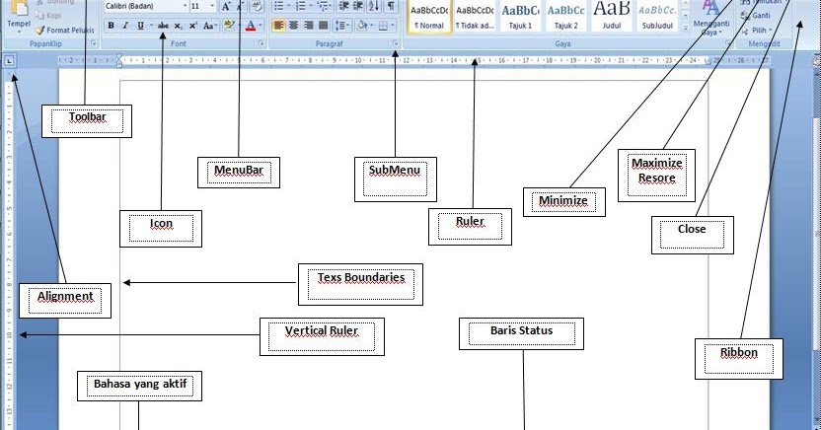The image size is (821, 430).
Task: Click the Format Pelukis (Format Painter) icon
Action: [65, 31]
